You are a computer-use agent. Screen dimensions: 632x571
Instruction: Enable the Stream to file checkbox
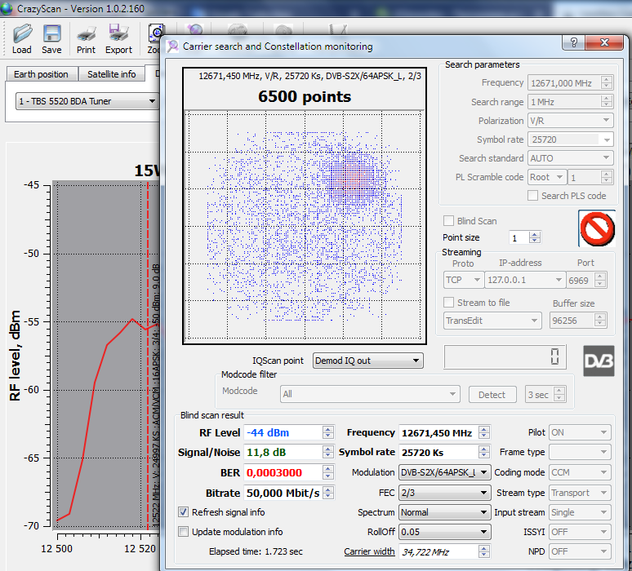(448, 302)
